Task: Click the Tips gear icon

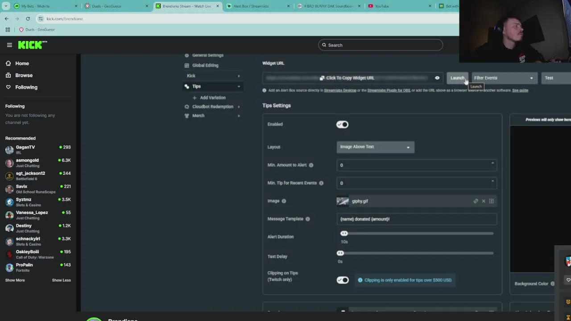Action: point(186,86)
